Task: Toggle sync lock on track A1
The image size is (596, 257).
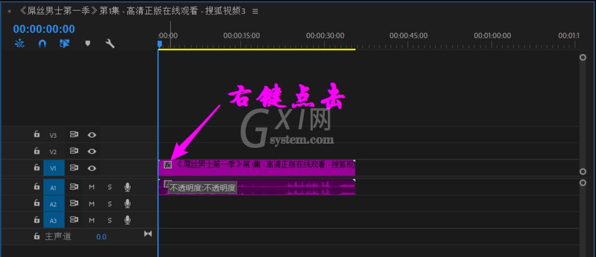Action: (x=73, y=187)
